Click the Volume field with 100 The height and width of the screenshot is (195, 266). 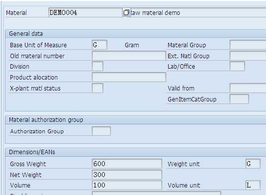[x=127, y=185]
